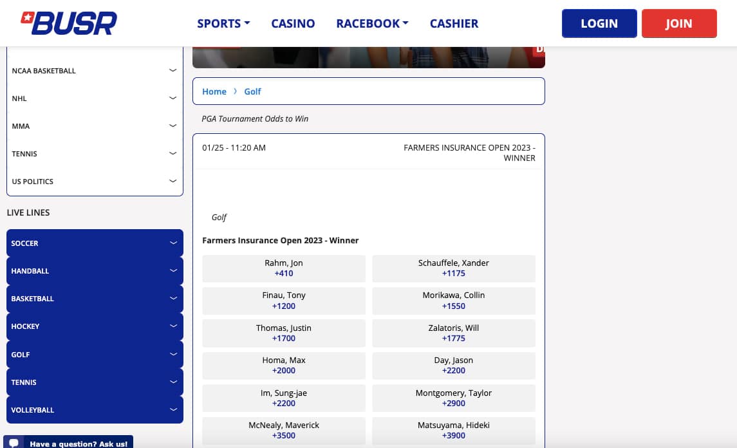Image resolution: width=737 pixels, height=448 pixels.
Task: Select Montgomery, Taylor +2900 odds
Action: click(454, 398)
